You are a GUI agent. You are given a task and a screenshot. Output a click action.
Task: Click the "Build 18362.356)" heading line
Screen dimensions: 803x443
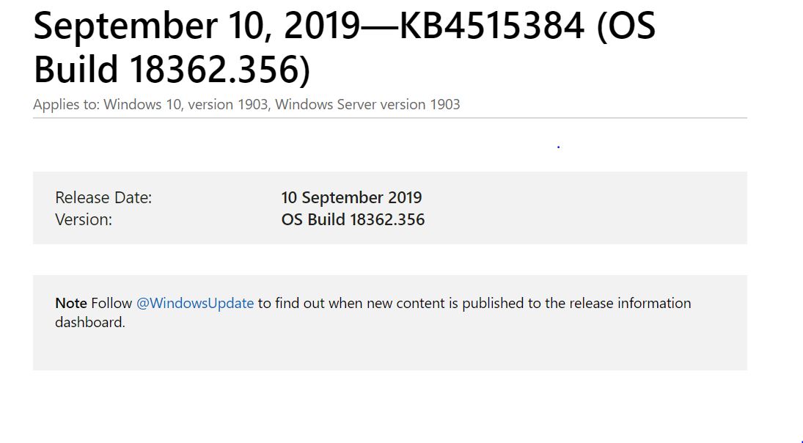click(x=172, y=69)
